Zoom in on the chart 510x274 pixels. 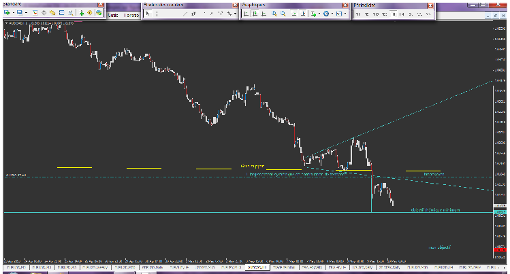[274, 14]
